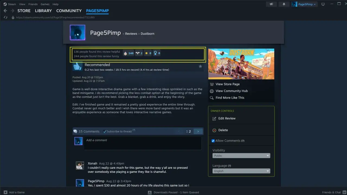
Task: Disable Allow Comments
Action: pos(213,141)
